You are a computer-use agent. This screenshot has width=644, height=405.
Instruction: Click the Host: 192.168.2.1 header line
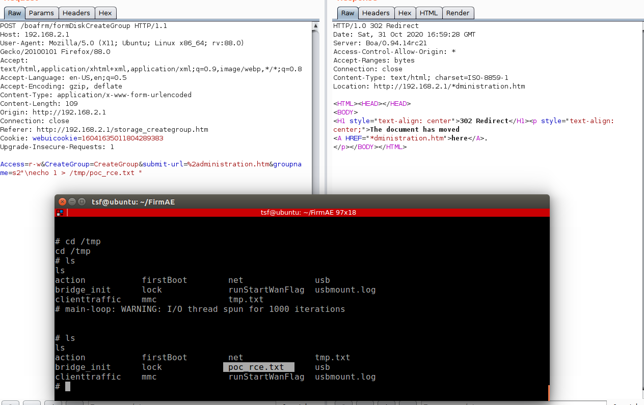(x=35, y=35)
